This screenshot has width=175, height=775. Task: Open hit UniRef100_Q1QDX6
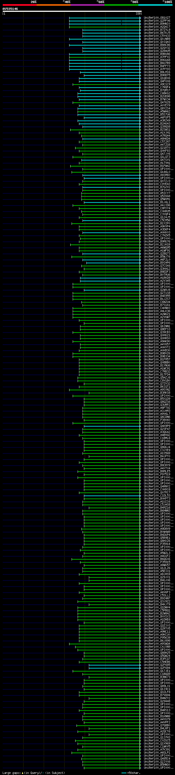click(x=157, y=78)
